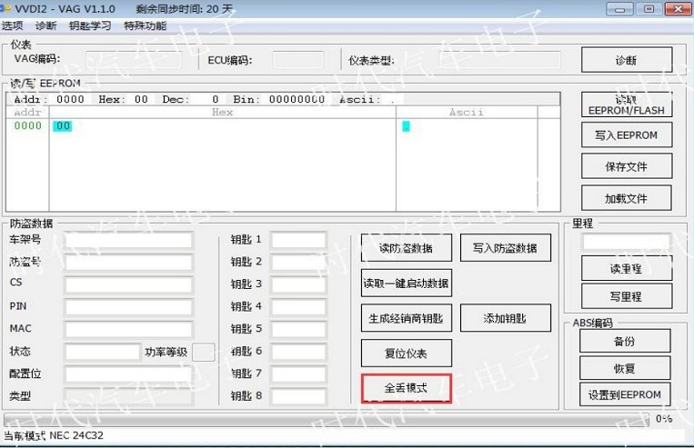Click the 写入EEPROM button
Image resolution: width=694 pixels, height=448 pixels.
(x=627, y=135)
